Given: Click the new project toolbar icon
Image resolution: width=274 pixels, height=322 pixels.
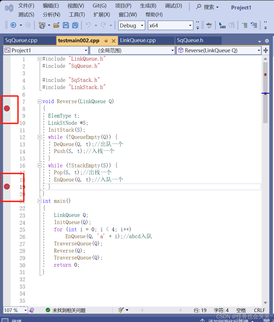Looking at the screenshot, I should click(42, 25).
